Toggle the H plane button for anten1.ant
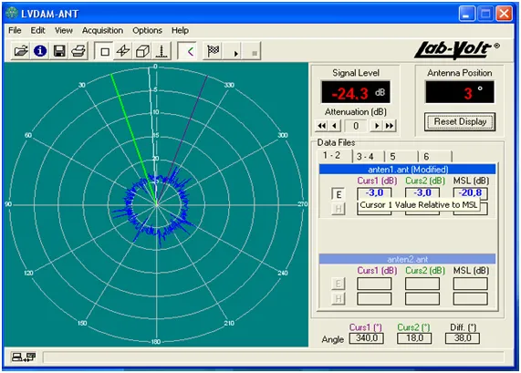Viewport: 521px width, 373px height. [x=339, y=209]
